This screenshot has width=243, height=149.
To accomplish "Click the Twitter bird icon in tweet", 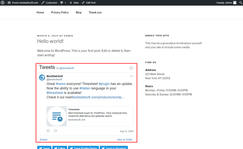I will (x=132, y=76).
